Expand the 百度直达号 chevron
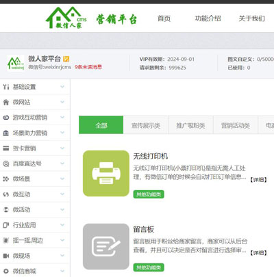 coord(62,163)
